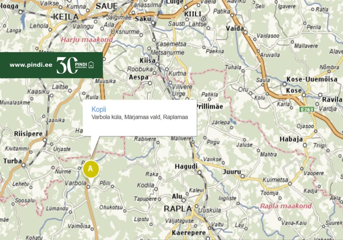Click the Pindi Kinnisvara house logo icon
This screenshot has width=343, height=240.
[91, 65]
